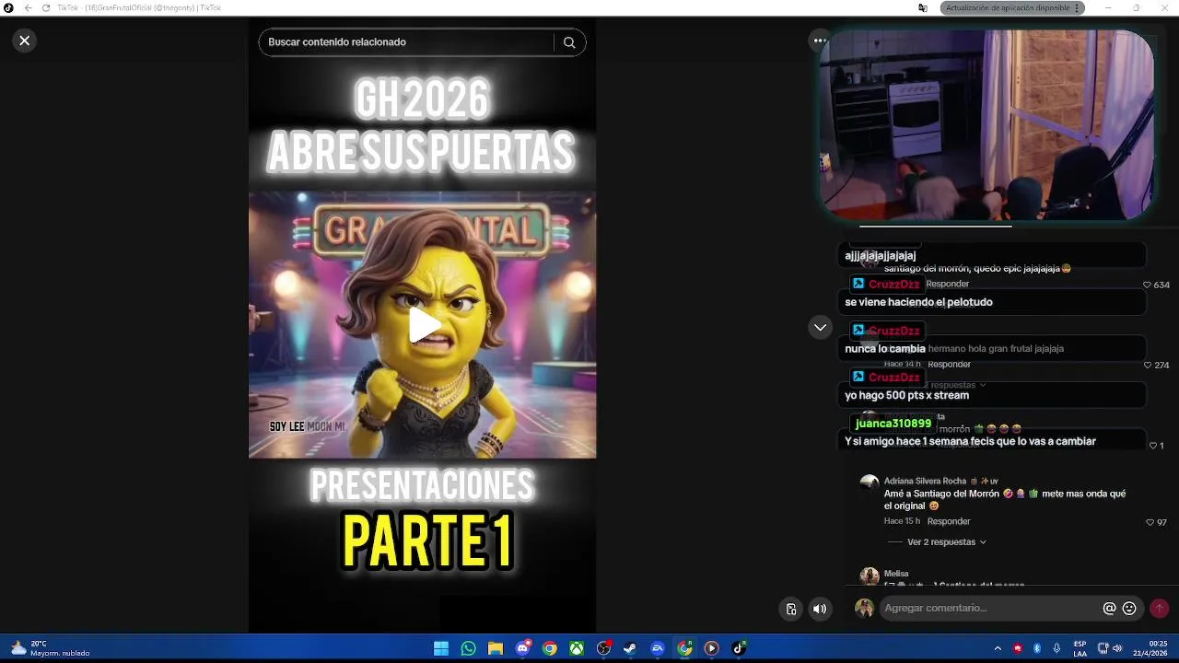
Task: Click the search magnifier icon in the related content bar
Action: pos(569,42)
